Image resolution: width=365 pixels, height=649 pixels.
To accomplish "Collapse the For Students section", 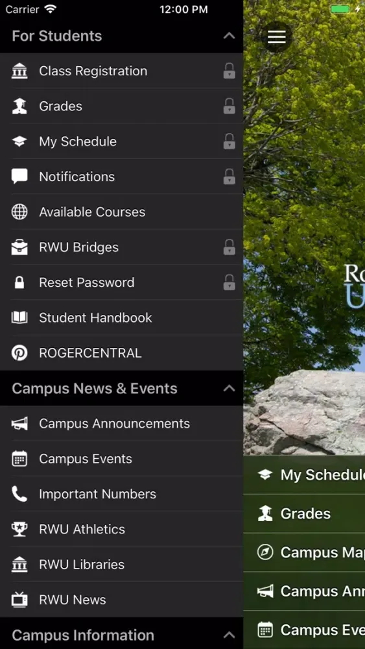I will tap(229, 36).
